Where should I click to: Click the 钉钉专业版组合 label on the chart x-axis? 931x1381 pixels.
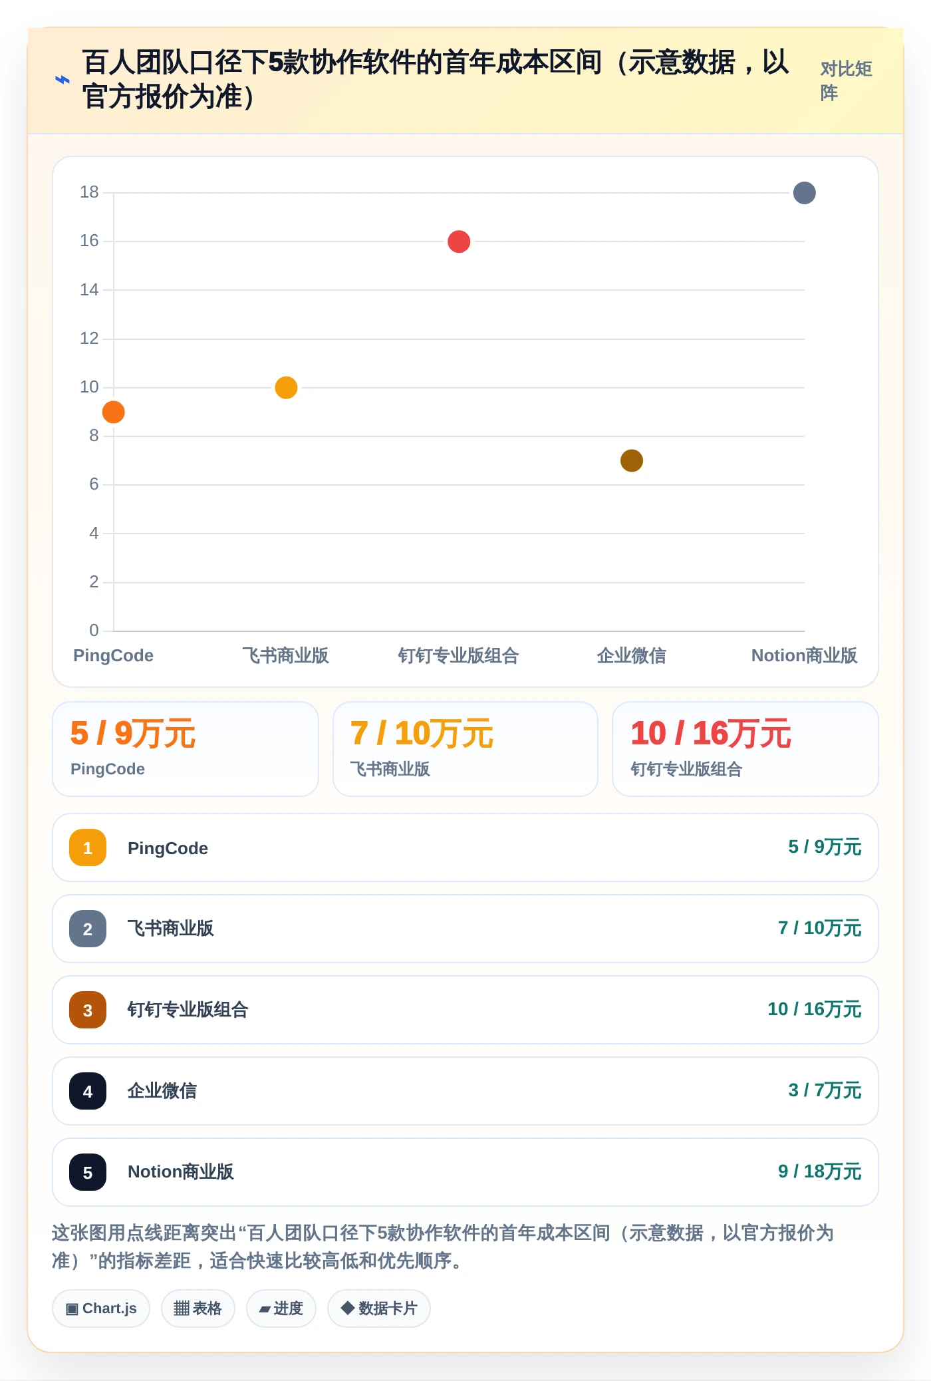tap(458, 655)
